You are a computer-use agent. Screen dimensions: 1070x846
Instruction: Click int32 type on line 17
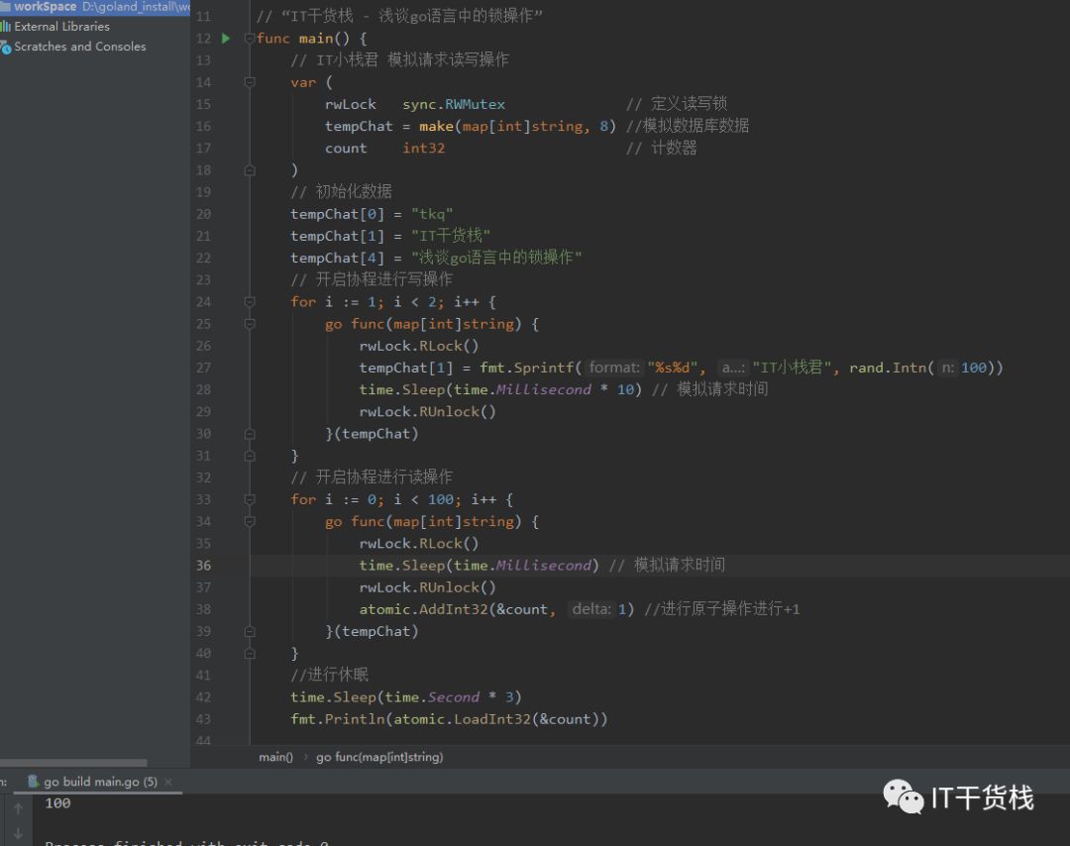click(423, 148)
